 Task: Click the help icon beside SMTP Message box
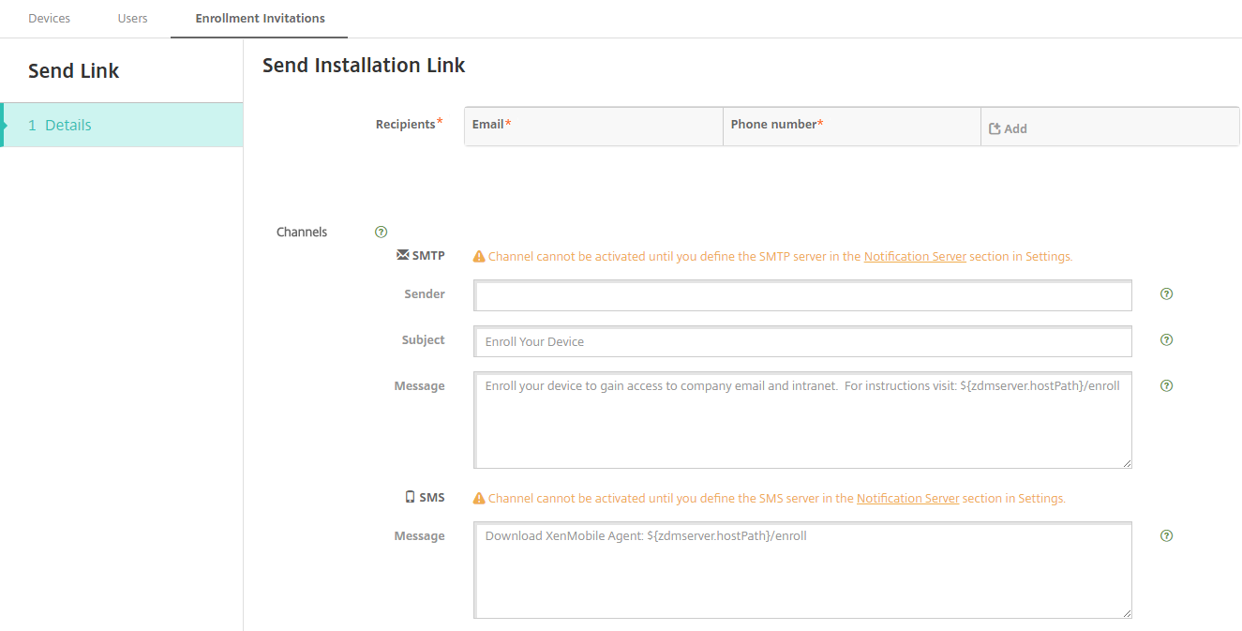click(x=1166, y=385)
